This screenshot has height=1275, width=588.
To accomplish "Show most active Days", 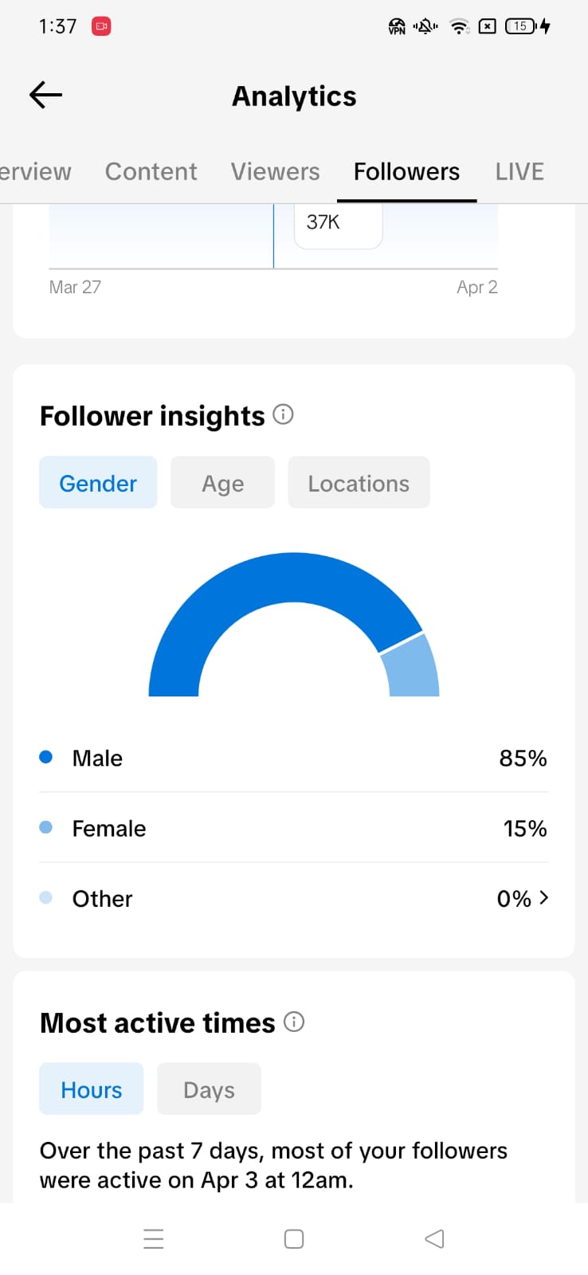I will [209, 1089].
